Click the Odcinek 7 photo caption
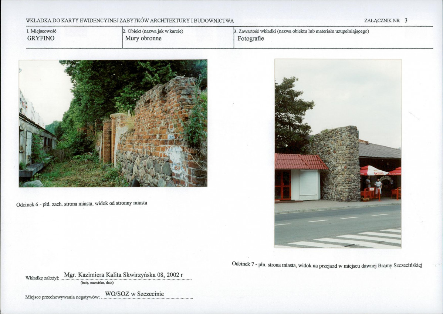Viewport: 443px width, 314px height. point(327,264)
